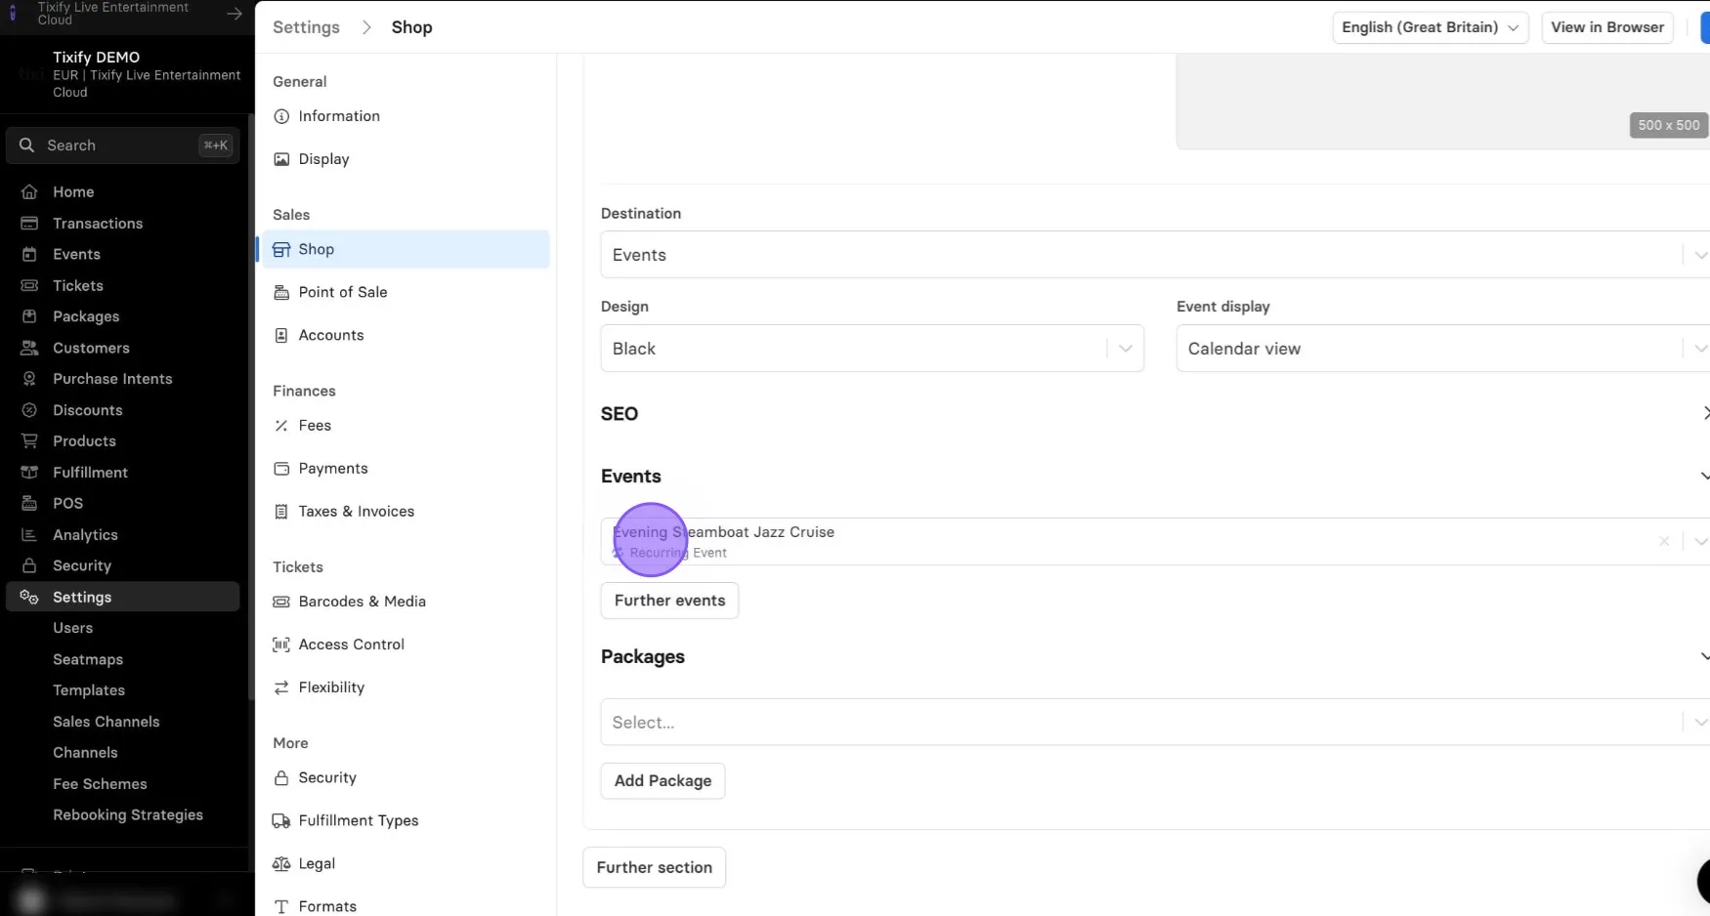Screen dimensions: 1710x916
Task: Open the English (Great Britain) language dropdown
Action: pos(1430,27)
